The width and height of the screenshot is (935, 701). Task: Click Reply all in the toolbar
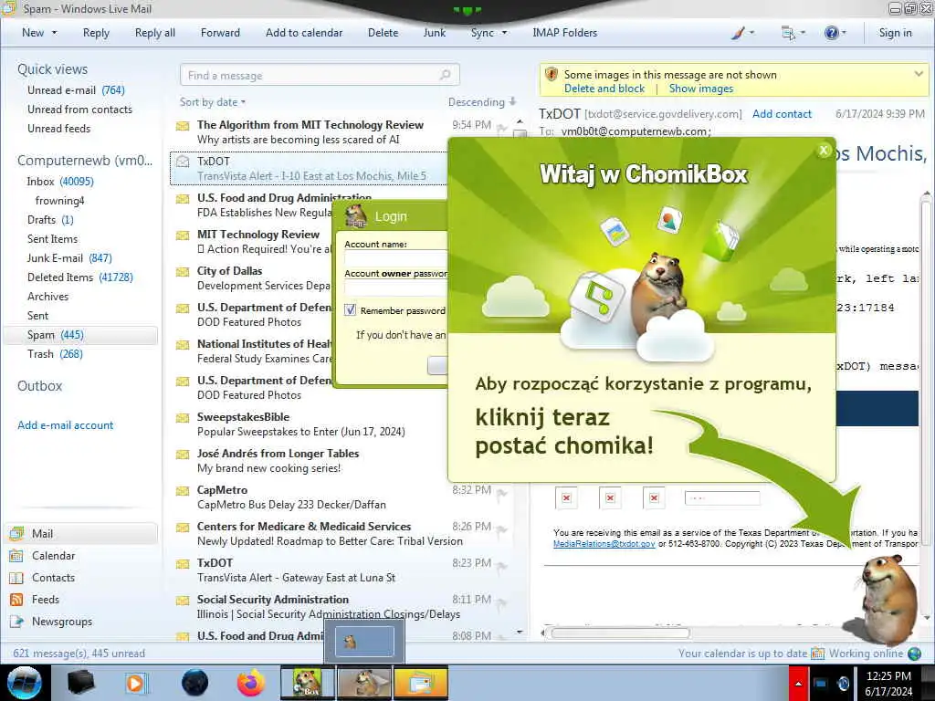155,33
